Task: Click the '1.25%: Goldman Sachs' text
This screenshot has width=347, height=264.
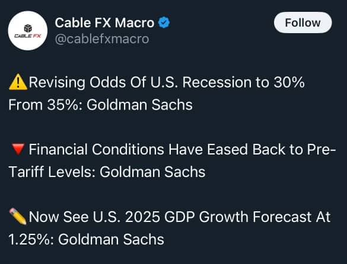Action: pyautogui.click(x=87, y=239)
